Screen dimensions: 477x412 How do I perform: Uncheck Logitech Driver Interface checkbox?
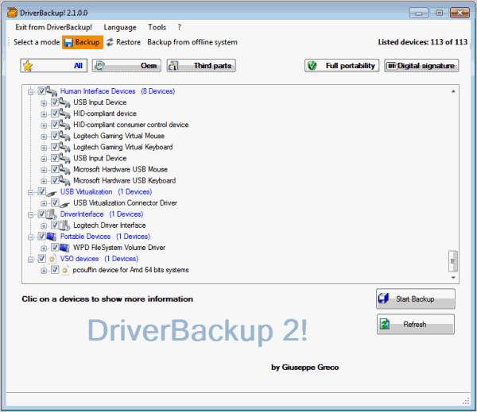point(55,225)
